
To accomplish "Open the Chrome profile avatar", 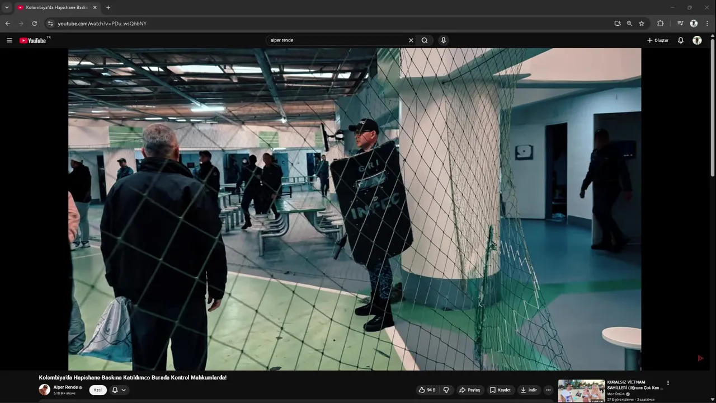I will [x=694, y=24].
